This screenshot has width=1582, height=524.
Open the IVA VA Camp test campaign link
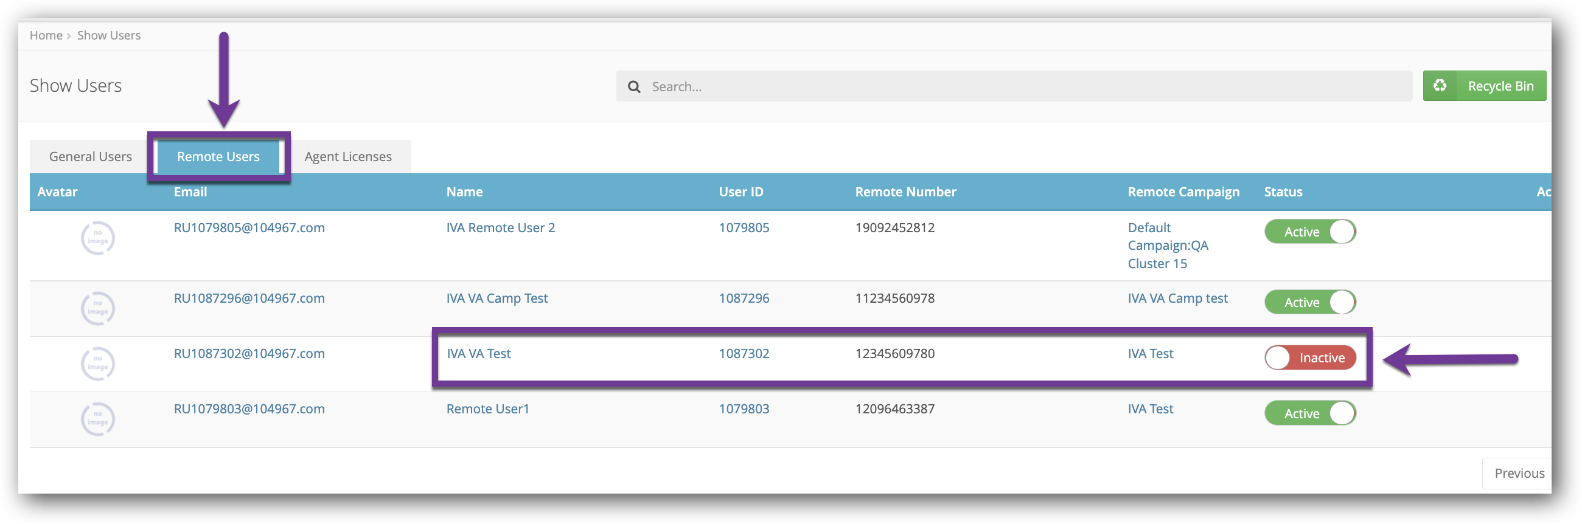click(1177, 298)
